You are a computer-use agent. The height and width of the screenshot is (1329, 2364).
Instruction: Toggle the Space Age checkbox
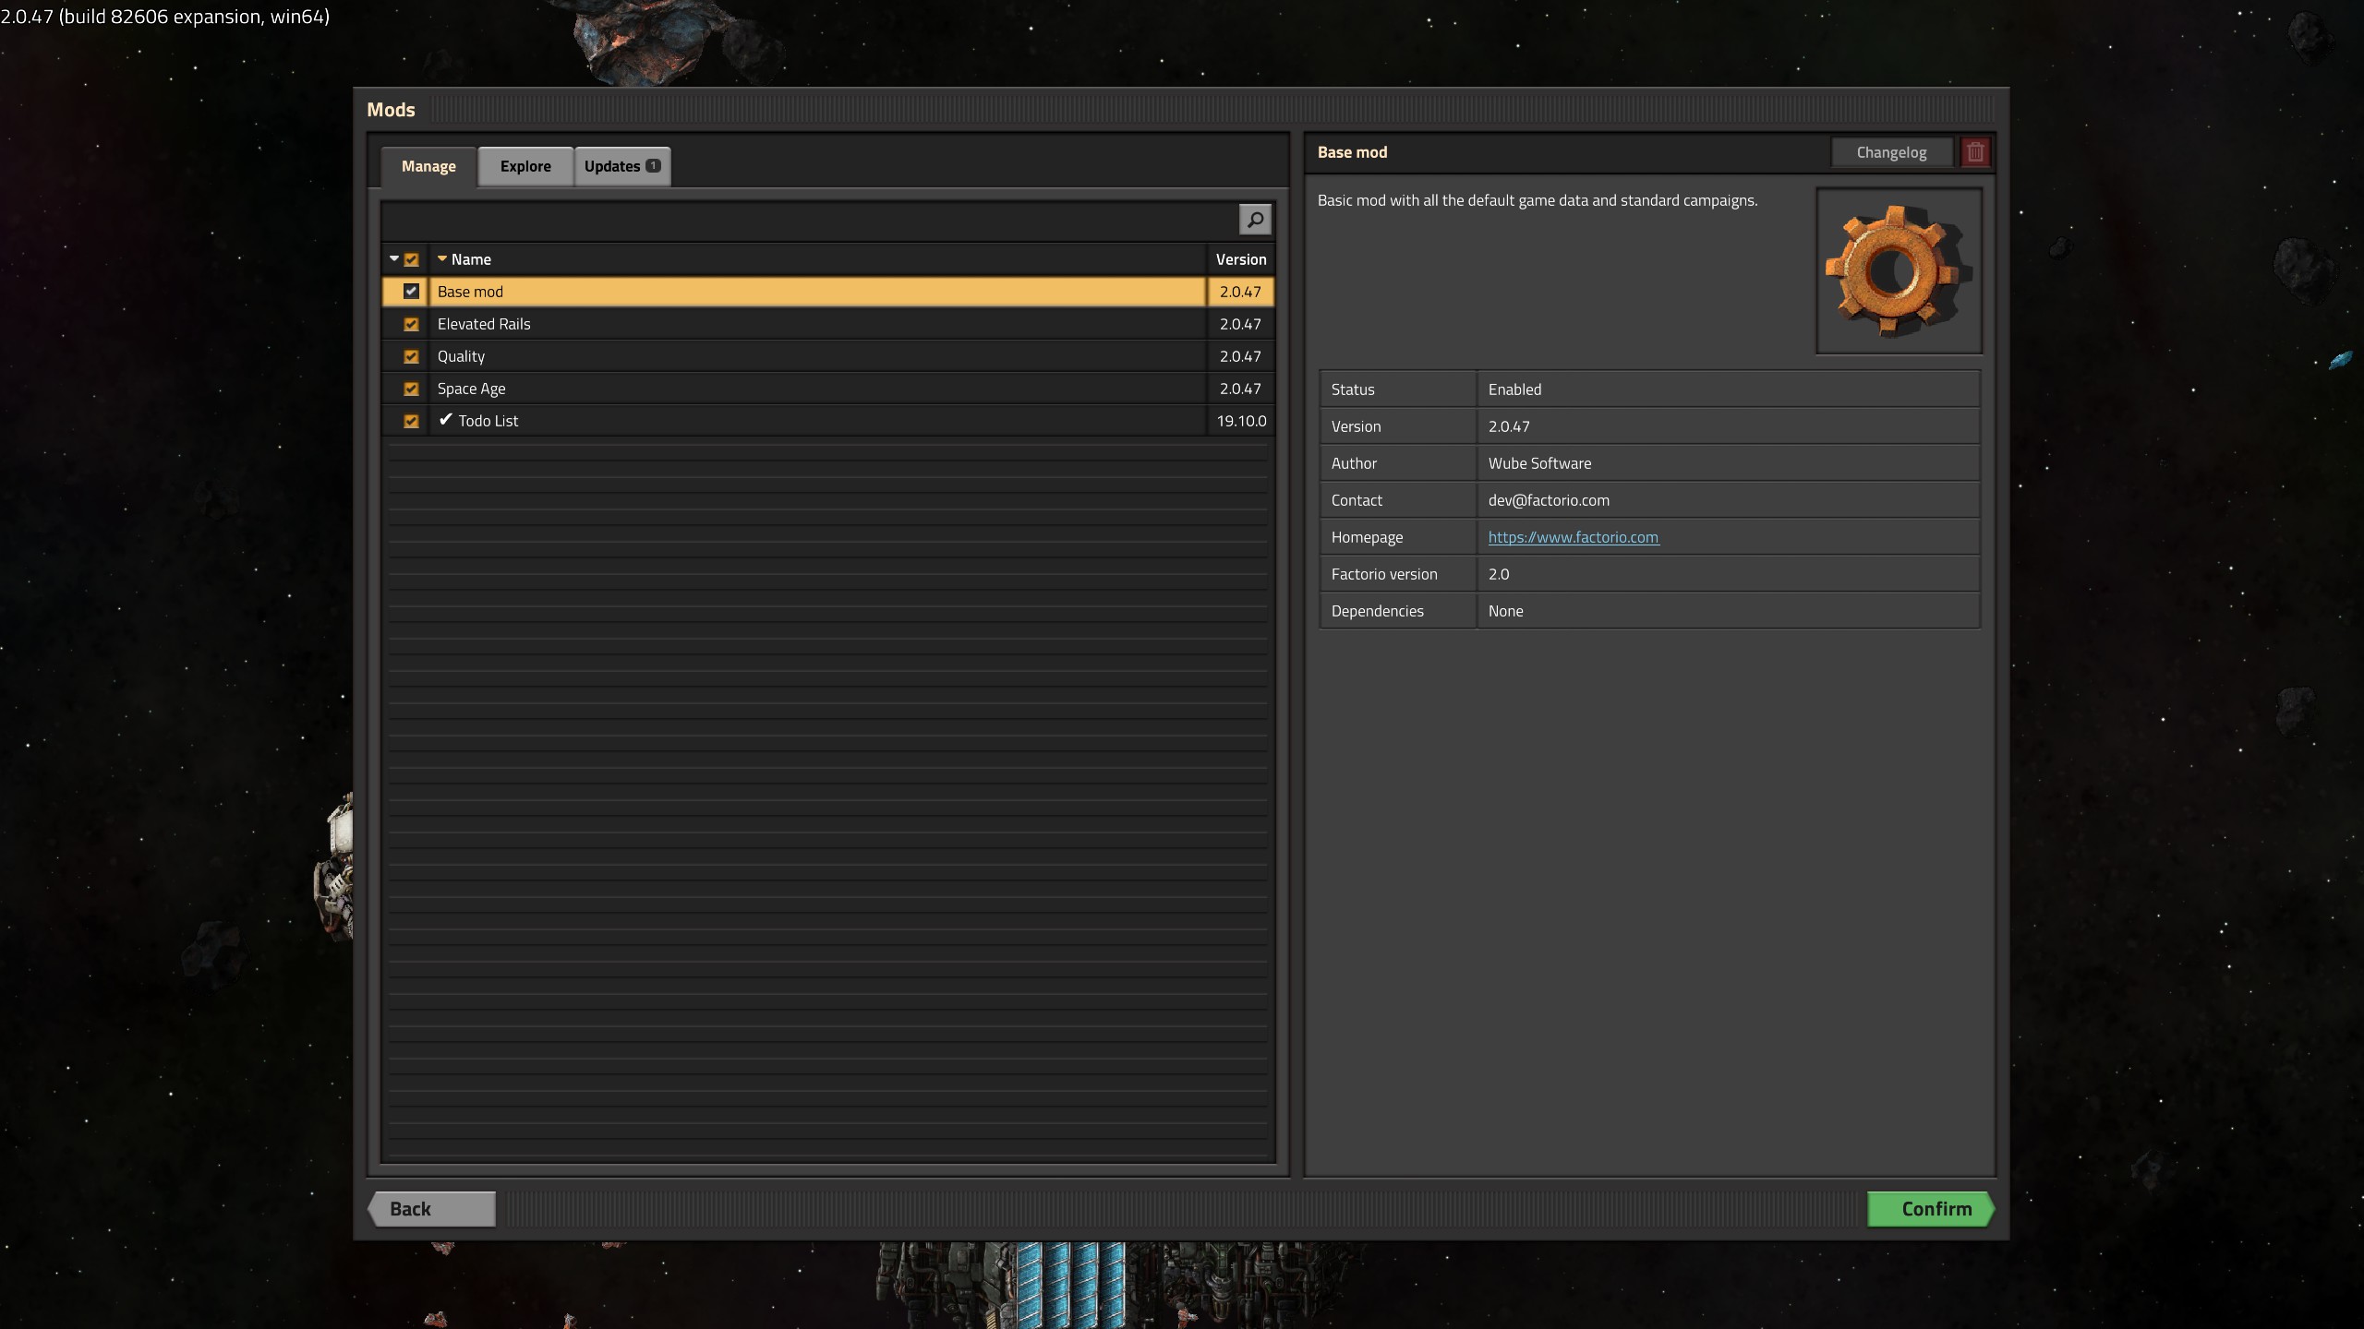tap(411, 389)
